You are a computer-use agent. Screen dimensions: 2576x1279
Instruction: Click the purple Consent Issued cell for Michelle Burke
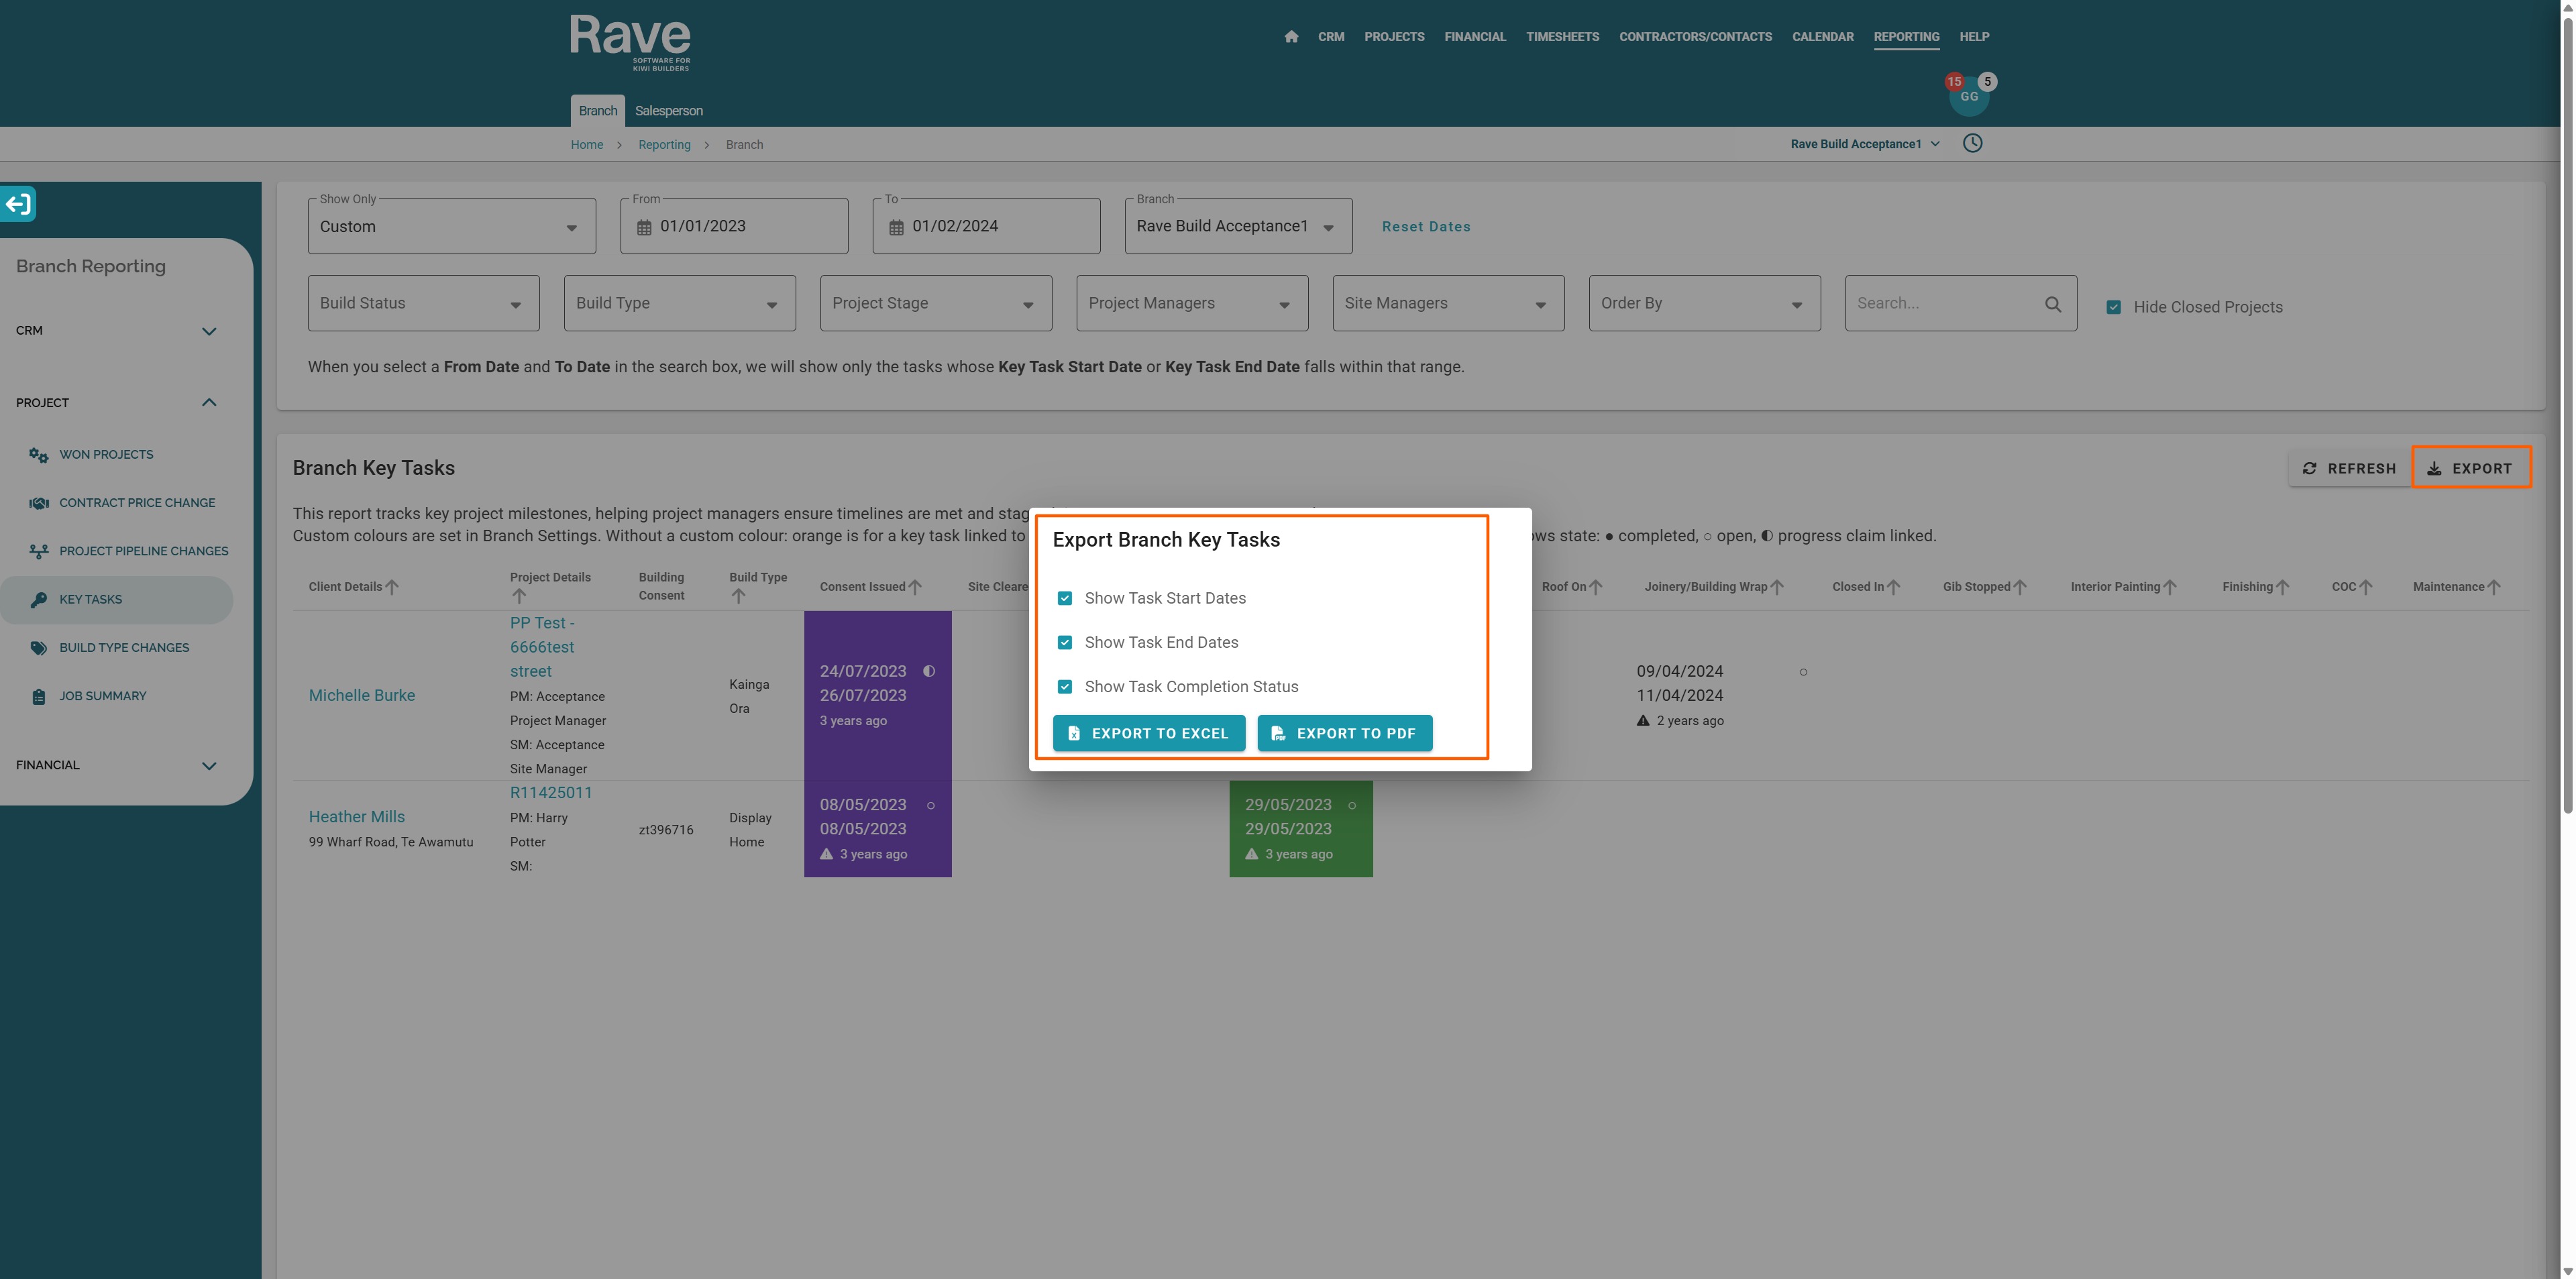coord(877,695)
